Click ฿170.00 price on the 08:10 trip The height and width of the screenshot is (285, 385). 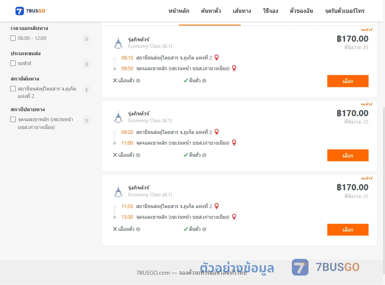[x=352, y=39]
